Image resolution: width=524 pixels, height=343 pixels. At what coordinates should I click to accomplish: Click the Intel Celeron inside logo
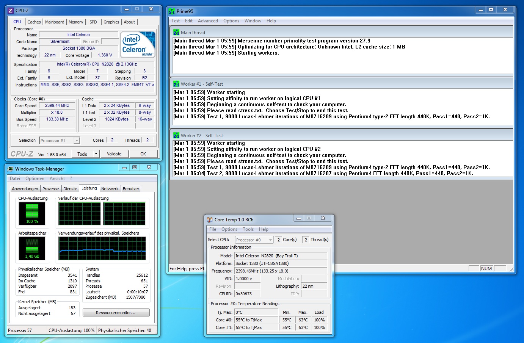pyautogui.click(x=138, y=44)
